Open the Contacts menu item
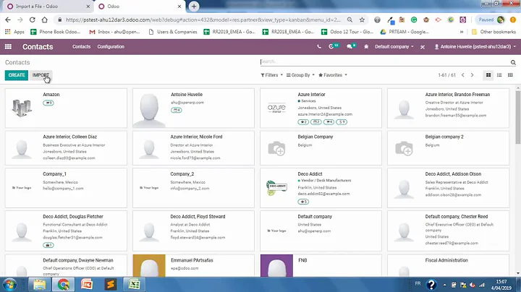Screen dimensions: 521x292 coord(81,47)
